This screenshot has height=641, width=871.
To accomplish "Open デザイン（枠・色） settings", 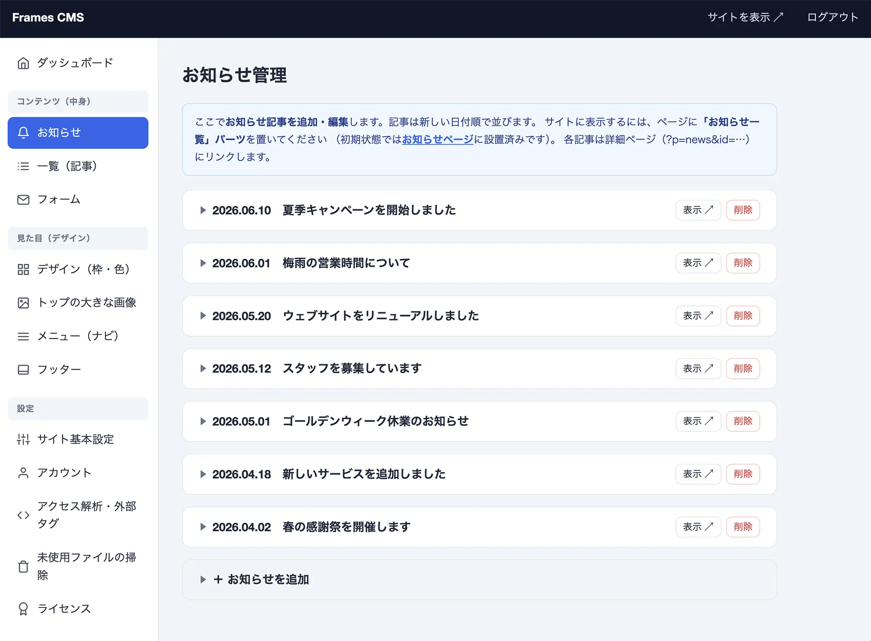I will pyautogui.click(x=78, y=270).
